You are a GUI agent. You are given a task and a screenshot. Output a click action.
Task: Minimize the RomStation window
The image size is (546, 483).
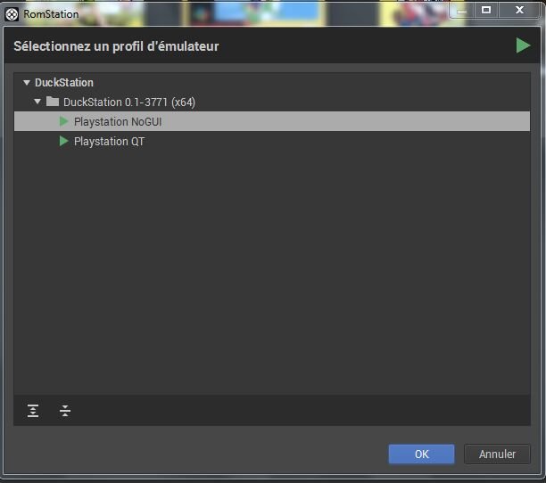pyautogui.click(x=462, y=11)
